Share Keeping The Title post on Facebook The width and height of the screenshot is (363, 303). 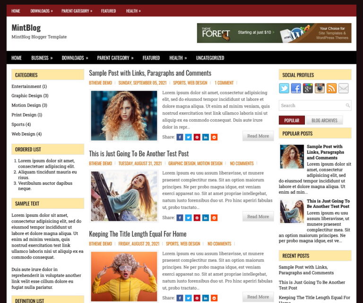click(180, 298)
